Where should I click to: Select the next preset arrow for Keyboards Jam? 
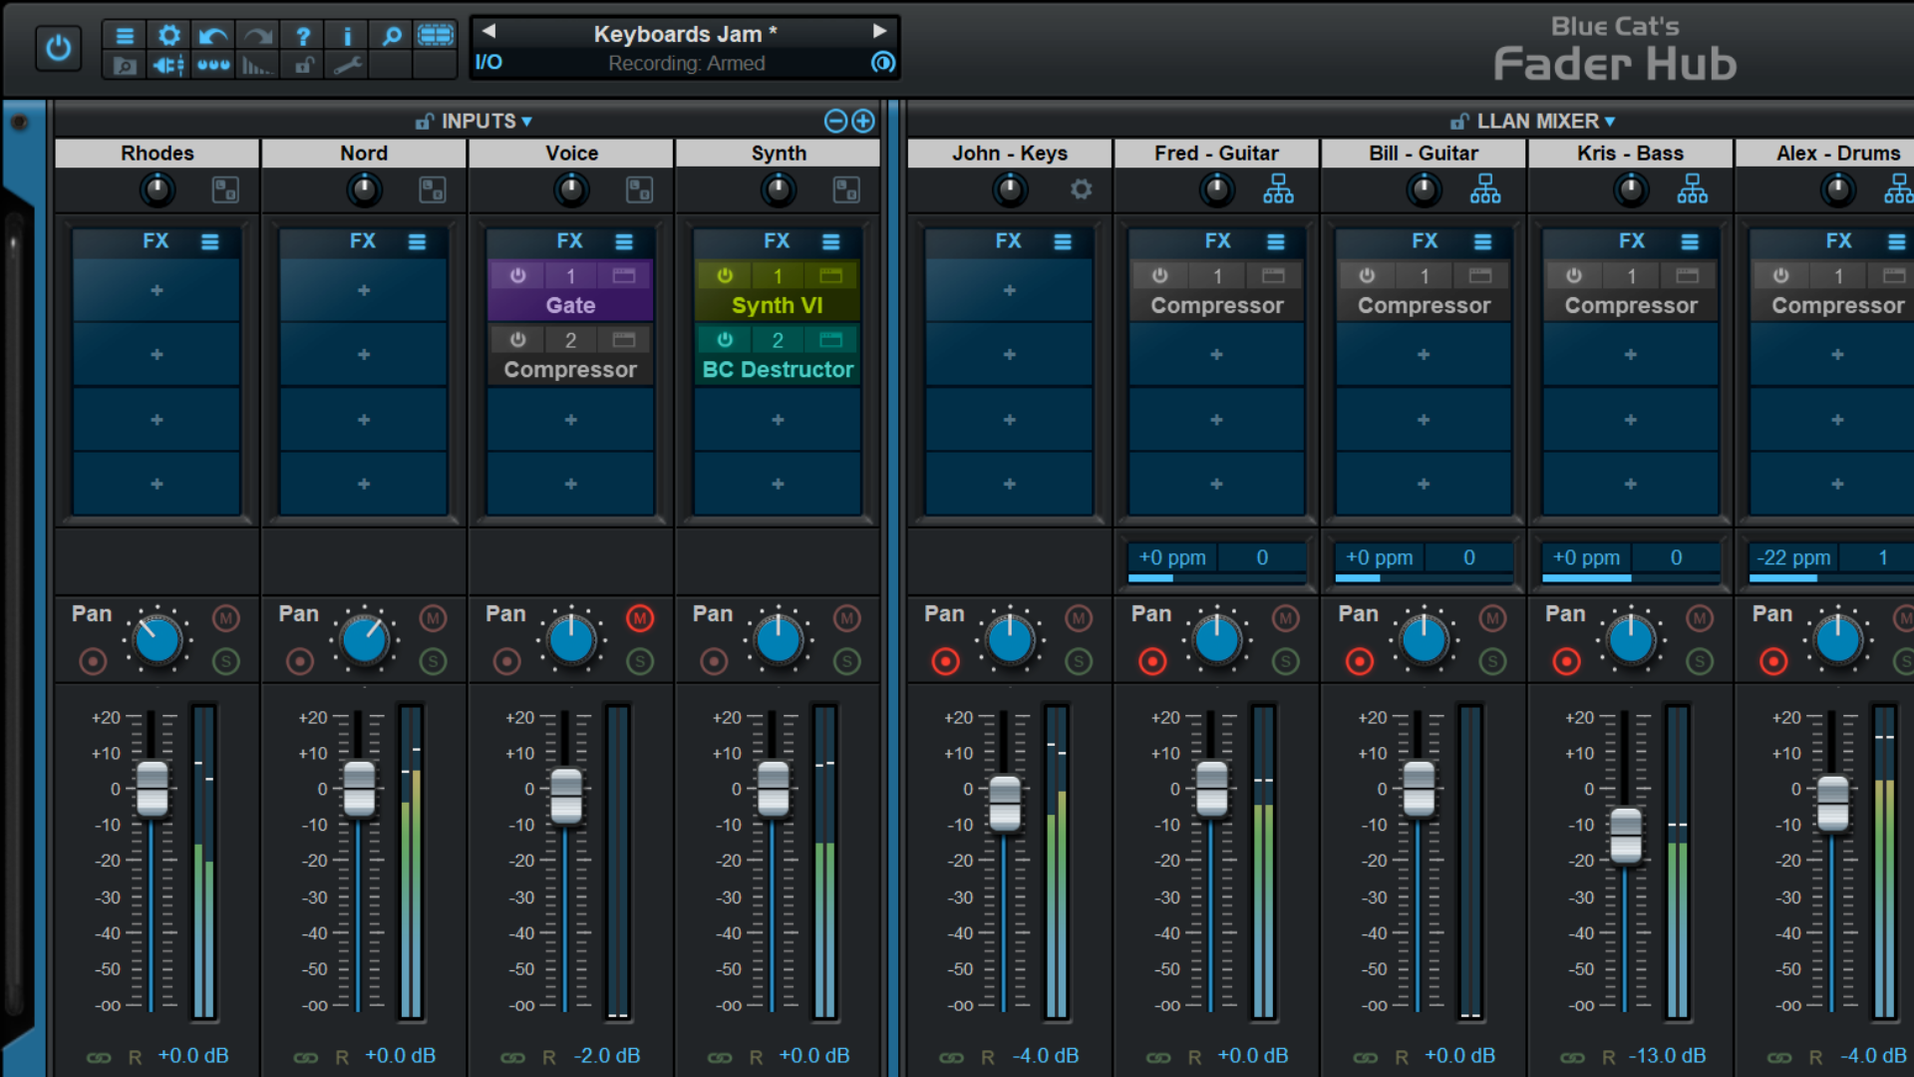(878, 31)
